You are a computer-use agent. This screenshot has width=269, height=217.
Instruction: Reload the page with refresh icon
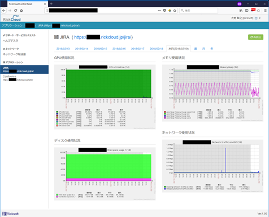[x=15, y=11]
